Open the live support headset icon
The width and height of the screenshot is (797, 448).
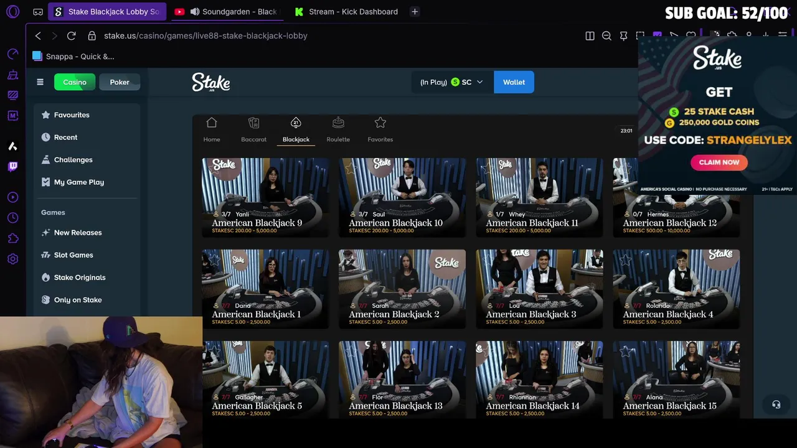(776, 404)
